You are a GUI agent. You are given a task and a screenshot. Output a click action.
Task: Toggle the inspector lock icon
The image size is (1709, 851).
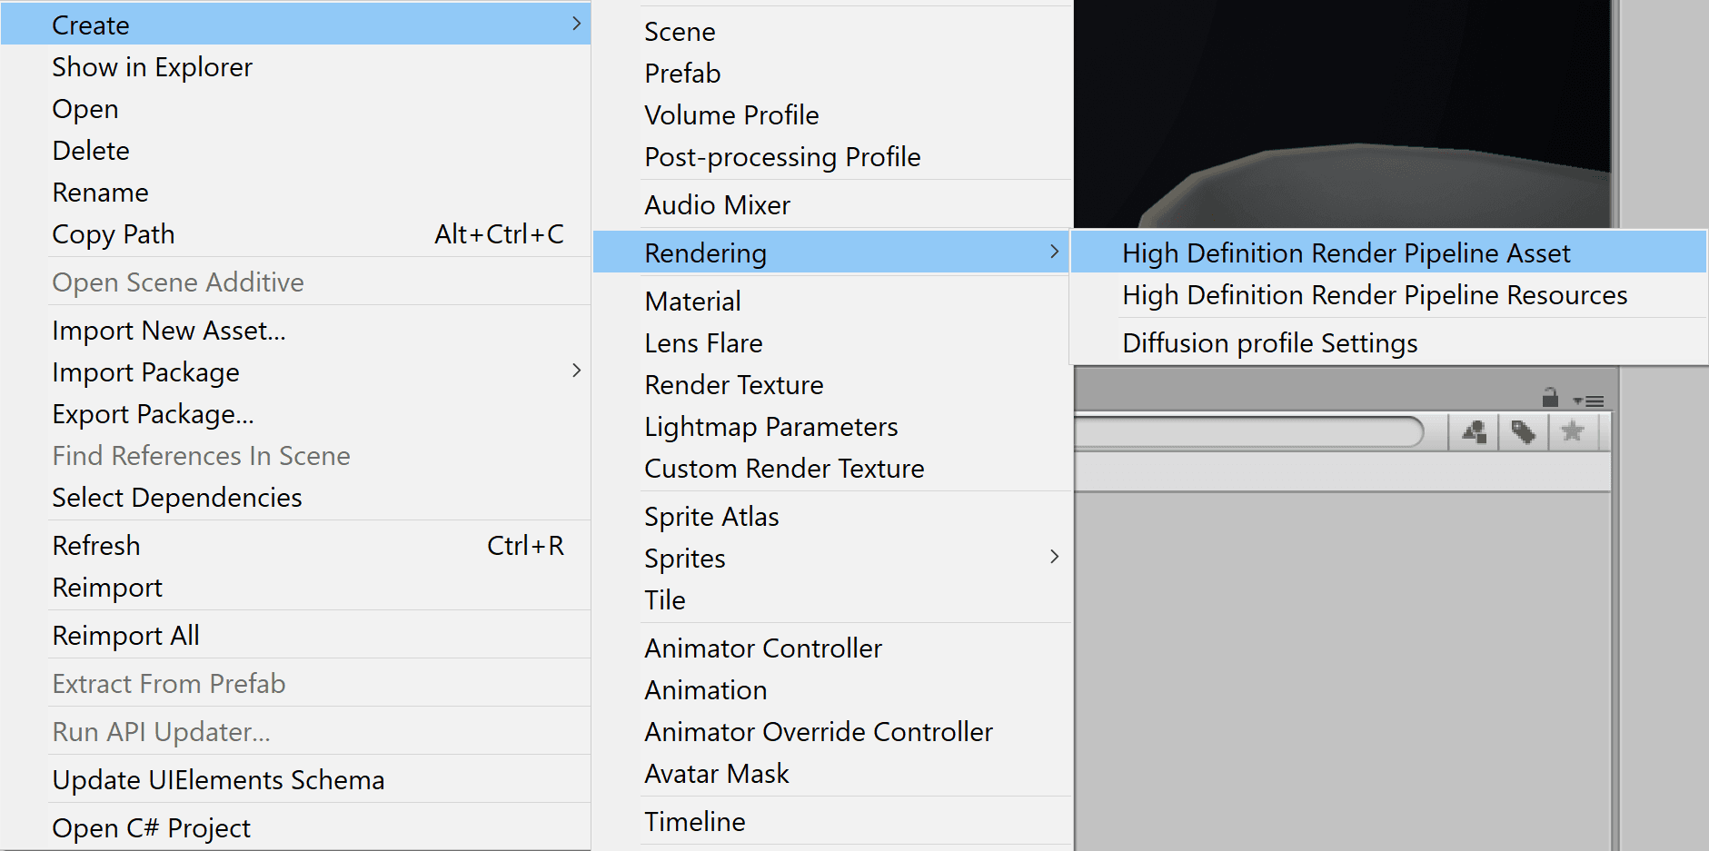tap(1549, 398)
